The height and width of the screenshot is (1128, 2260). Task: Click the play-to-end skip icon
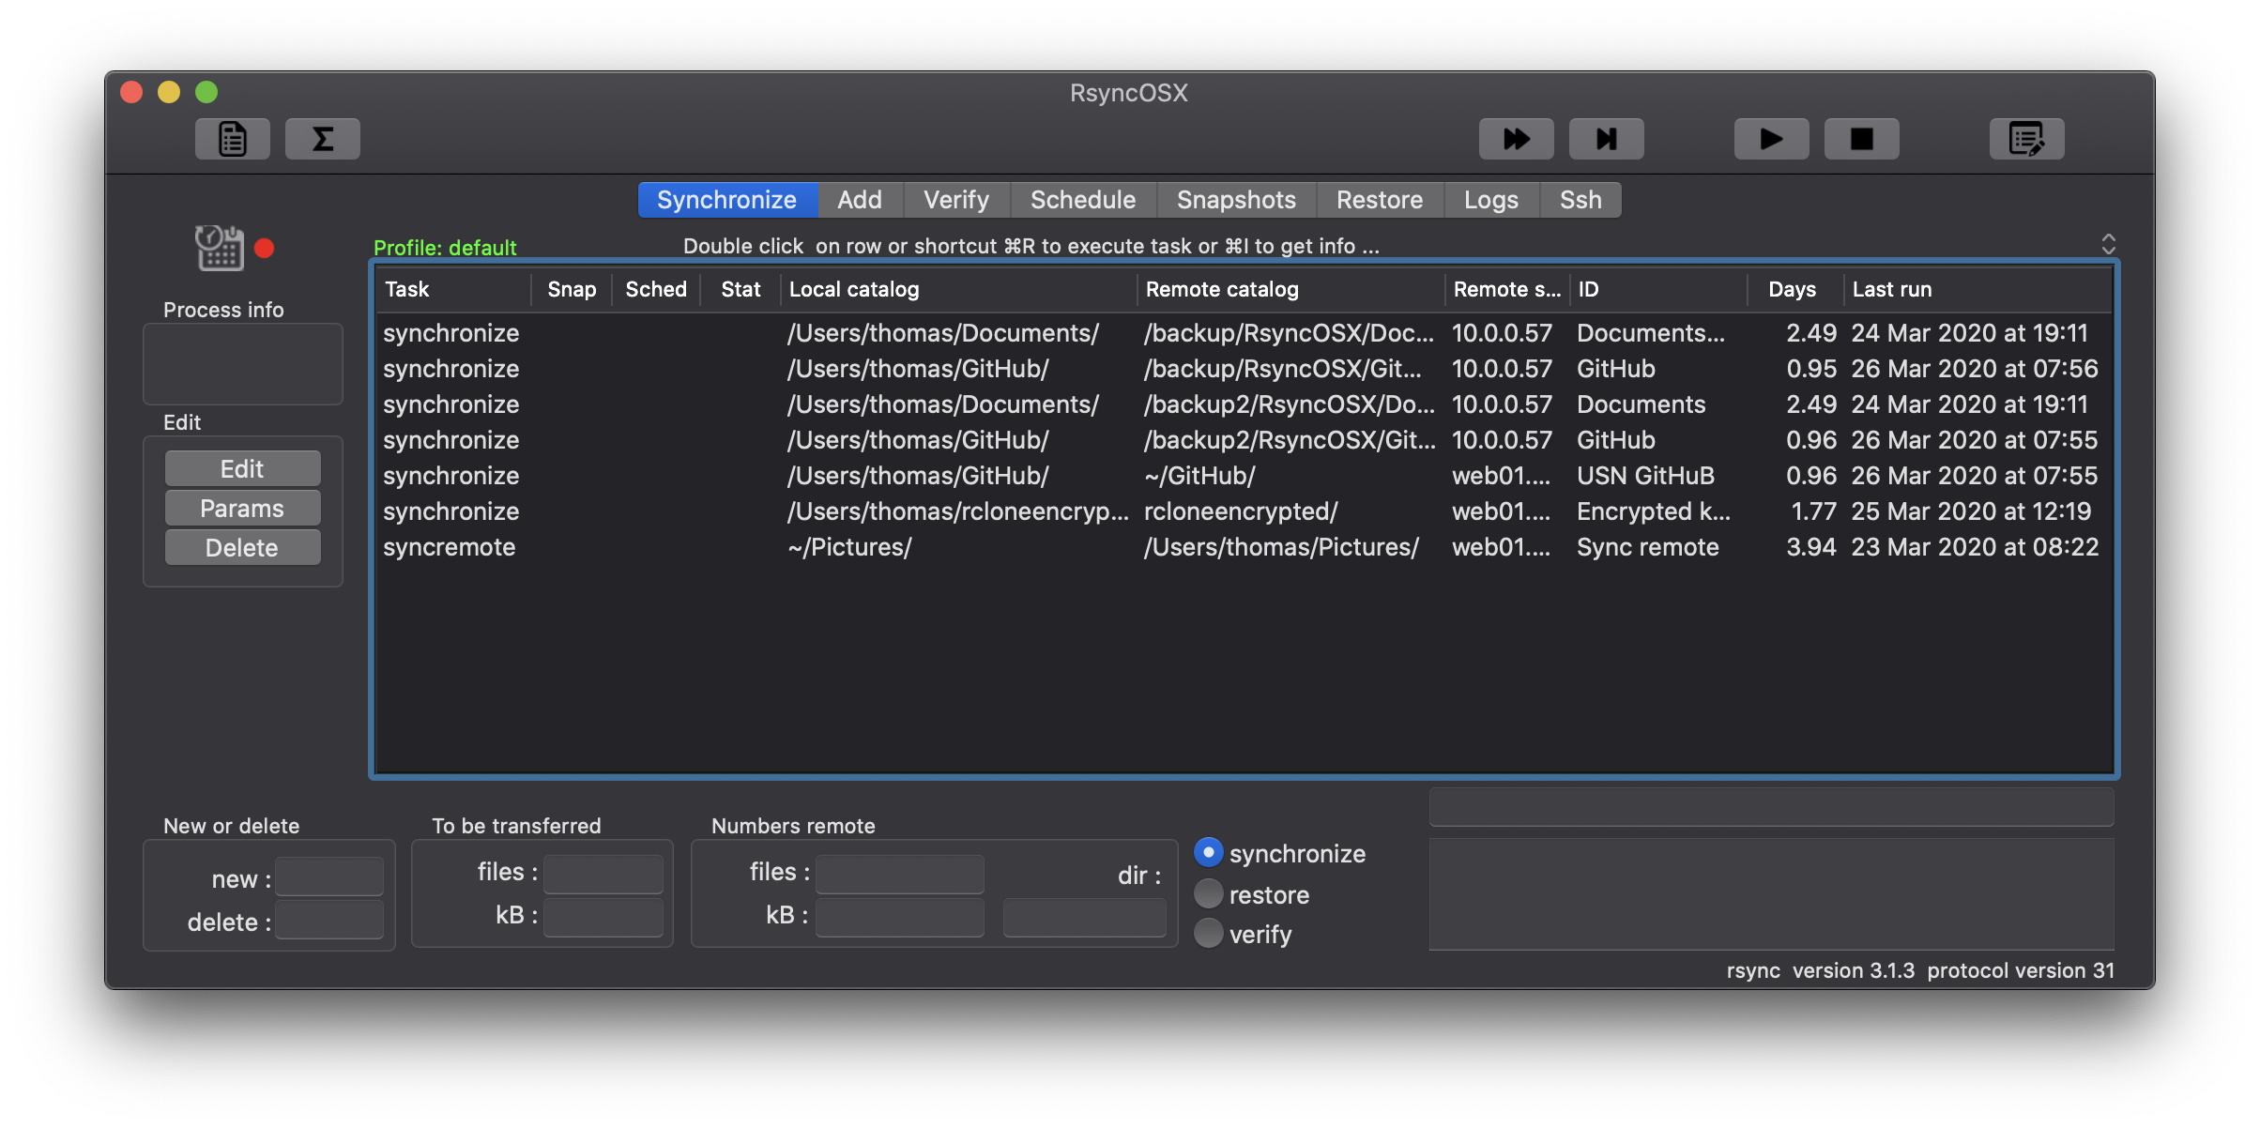tap(1606, 139)
